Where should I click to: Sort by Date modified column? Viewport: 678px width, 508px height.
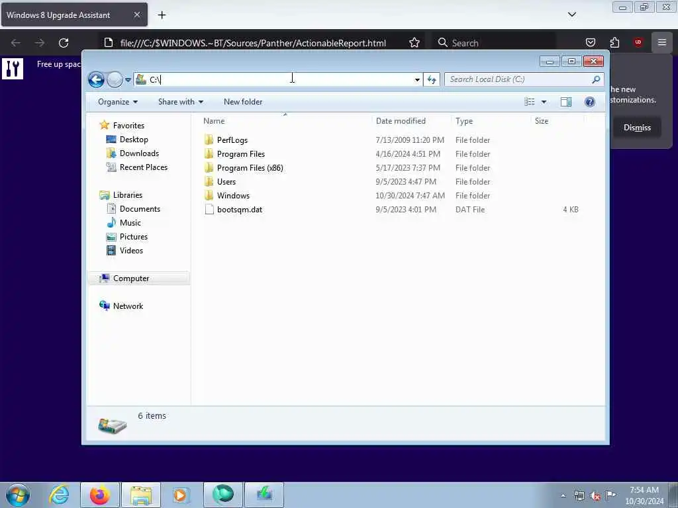(401, 121)
